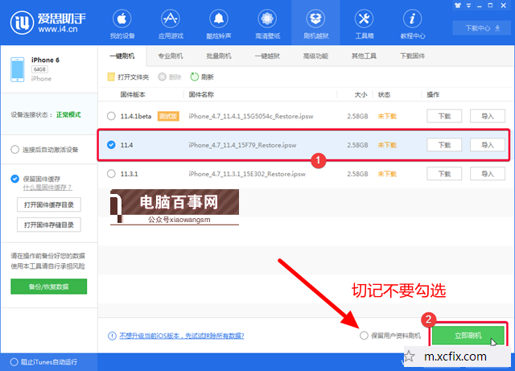Open 教程中心 tutorial center
This screenshot has width=515, height=371.
tap(413, 24)
